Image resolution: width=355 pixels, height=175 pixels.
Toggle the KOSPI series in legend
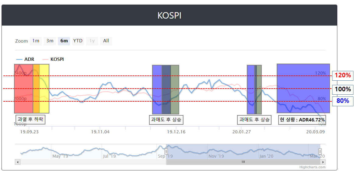point(53,59)
